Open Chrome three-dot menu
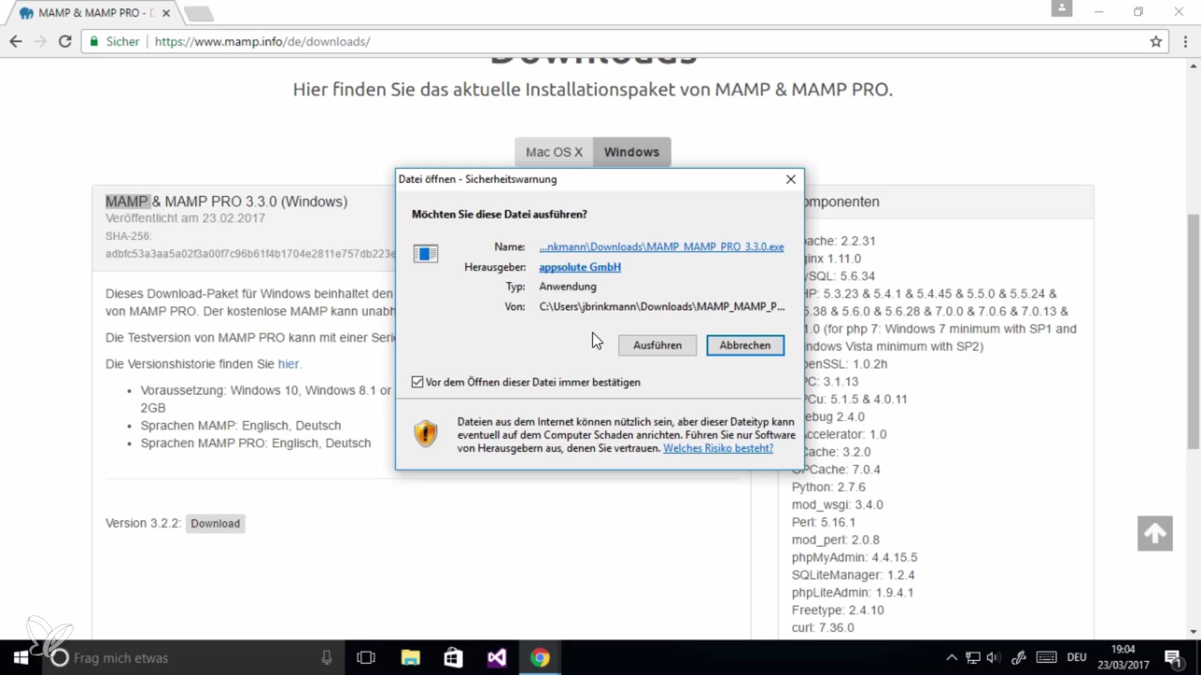Screen dimensions: 1201x675 click(x=1185, y=42)
